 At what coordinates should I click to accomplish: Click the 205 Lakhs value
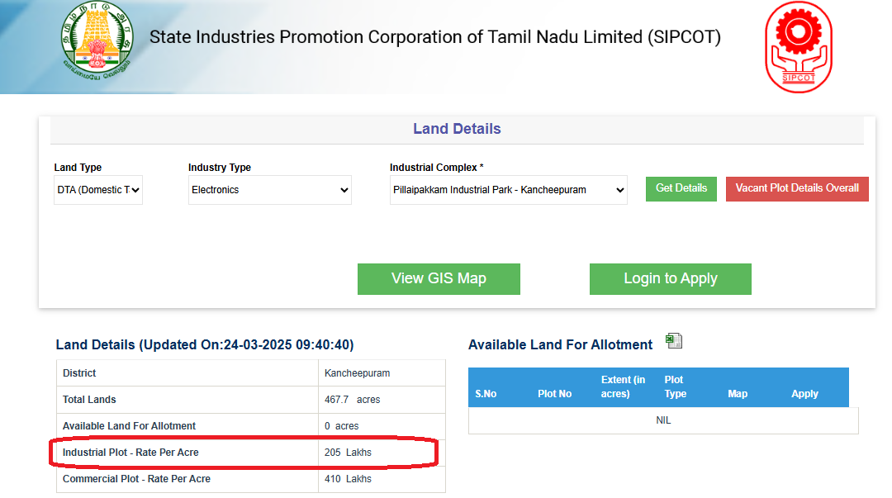[x=348, y=453]
